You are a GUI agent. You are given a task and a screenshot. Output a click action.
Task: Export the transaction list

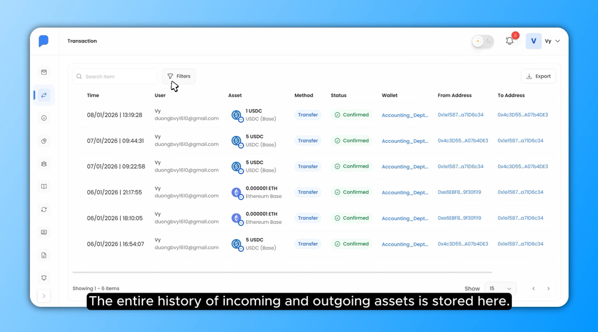point(538,77)
